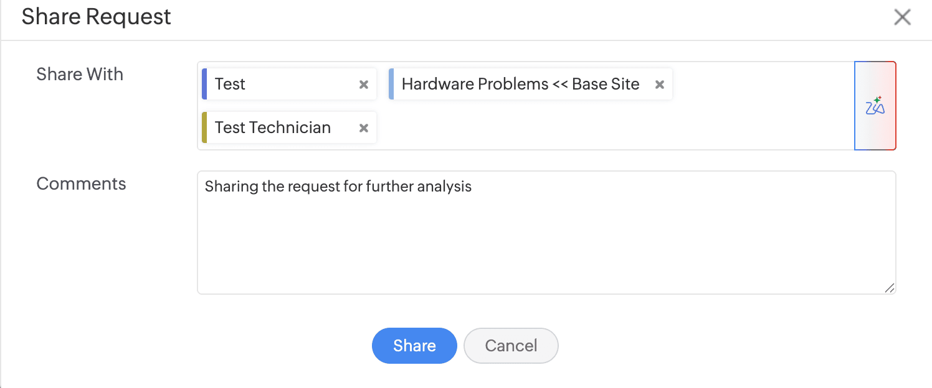Screen dimensions: 932x388
Task: Select the Test Technician recipient chip
Action: pos(273,128)
